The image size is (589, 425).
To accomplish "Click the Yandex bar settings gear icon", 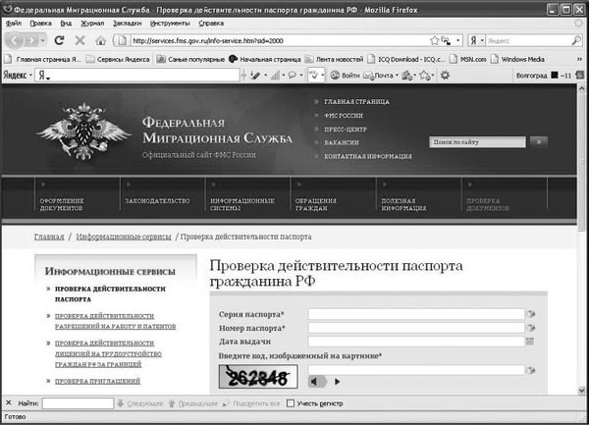I will [x=444, y=76].
